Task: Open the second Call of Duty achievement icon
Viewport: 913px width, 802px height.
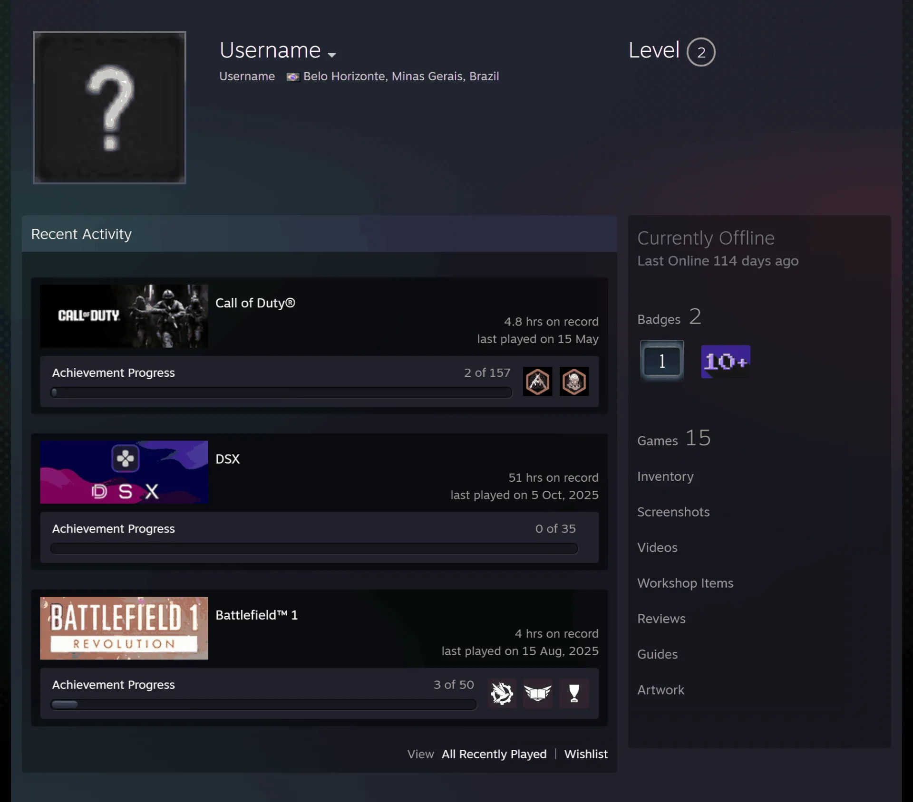Action: coord(574,382)
